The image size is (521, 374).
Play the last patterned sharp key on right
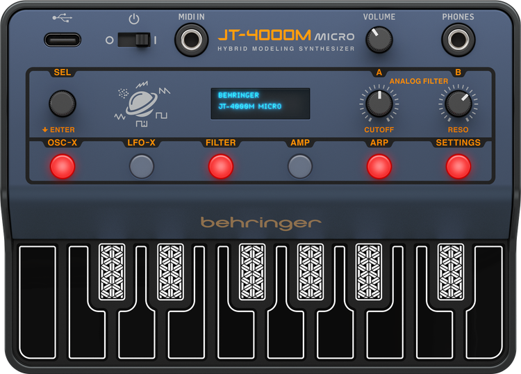pyautogui.click(x=451, y=272)
